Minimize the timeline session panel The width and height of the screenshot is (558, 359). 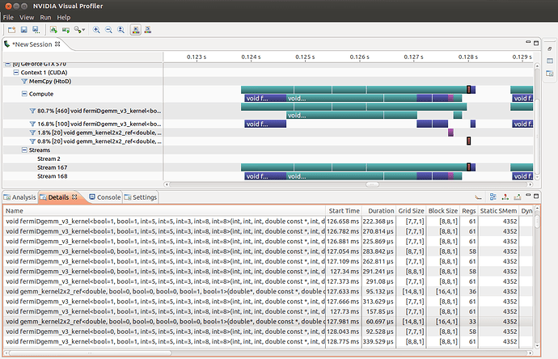point(528,42)
